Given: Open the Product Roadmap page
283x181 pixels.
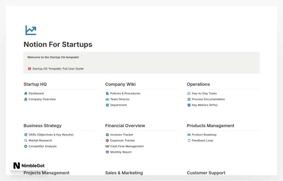Looking at the screenshot, I should [x=203, y=135].
